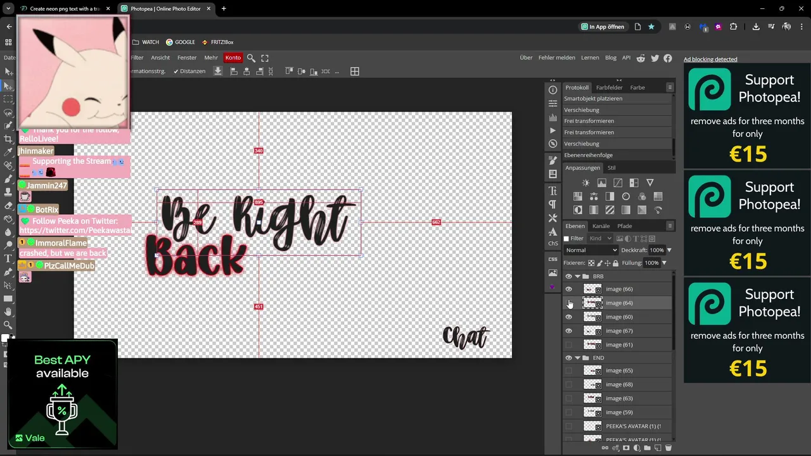The height and width of the screenshot is (456, 811).
Task: Click the link layers icon
Action: pos(605,448)
